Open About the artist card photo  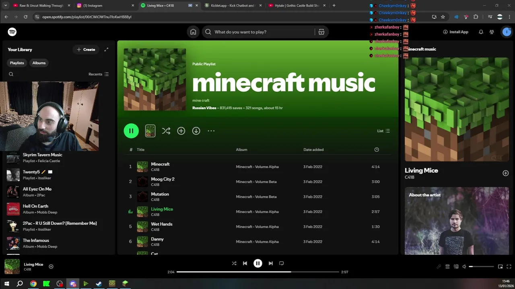[457, 221]
